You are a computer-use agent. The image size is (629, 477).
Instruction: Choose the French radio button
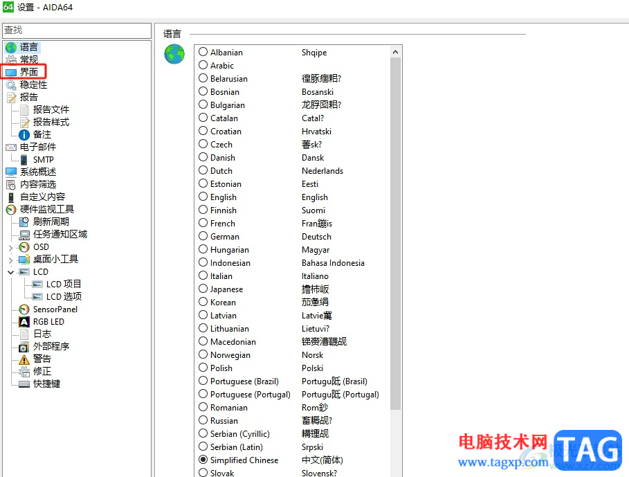(203, 223)
